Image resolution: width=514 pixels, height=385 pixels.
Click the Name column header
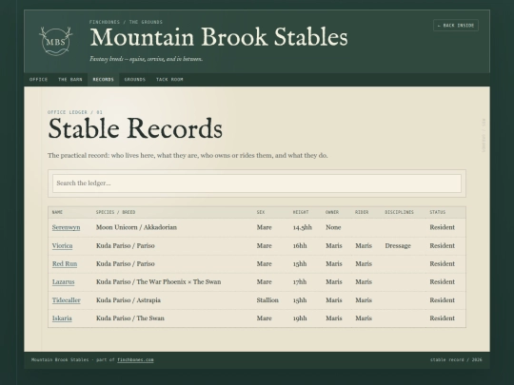click(x=57, y=212)
